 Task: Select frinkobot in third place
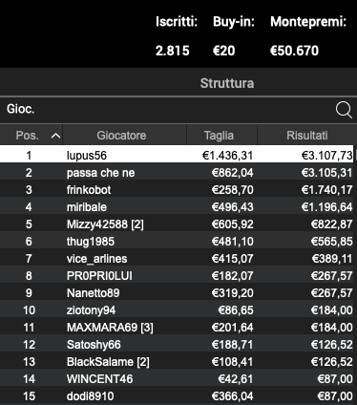coord(177,190)
